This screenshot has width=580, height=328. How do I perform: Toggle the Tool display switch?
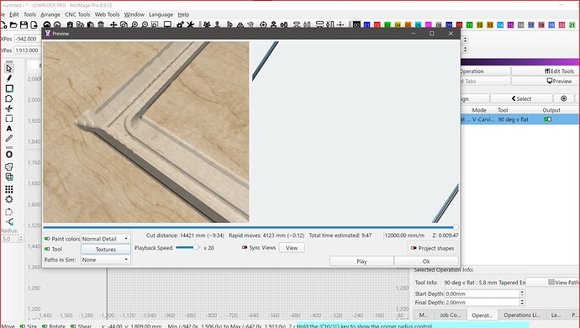(x=47, y=249)
